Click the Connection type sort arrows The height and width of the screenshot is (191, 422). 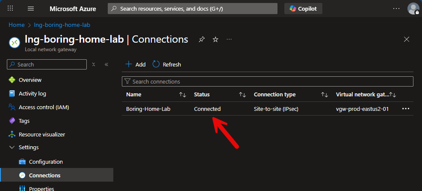click(x=325, y=95)
